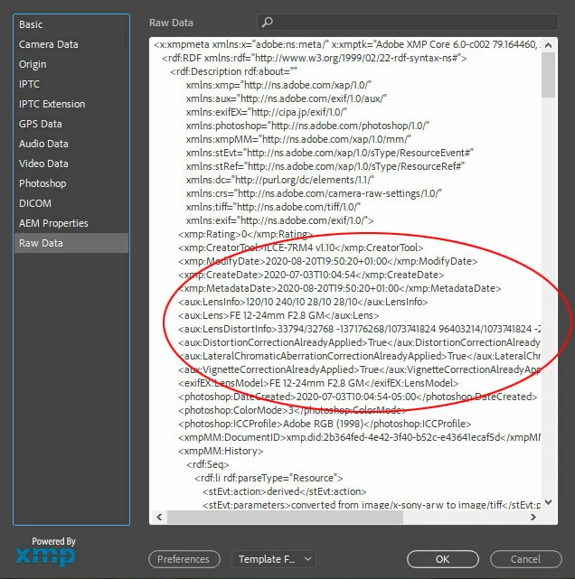The image size is (575, 579).
Task: Focus the Raw Data search field
Action: click(x=407, y=23)
